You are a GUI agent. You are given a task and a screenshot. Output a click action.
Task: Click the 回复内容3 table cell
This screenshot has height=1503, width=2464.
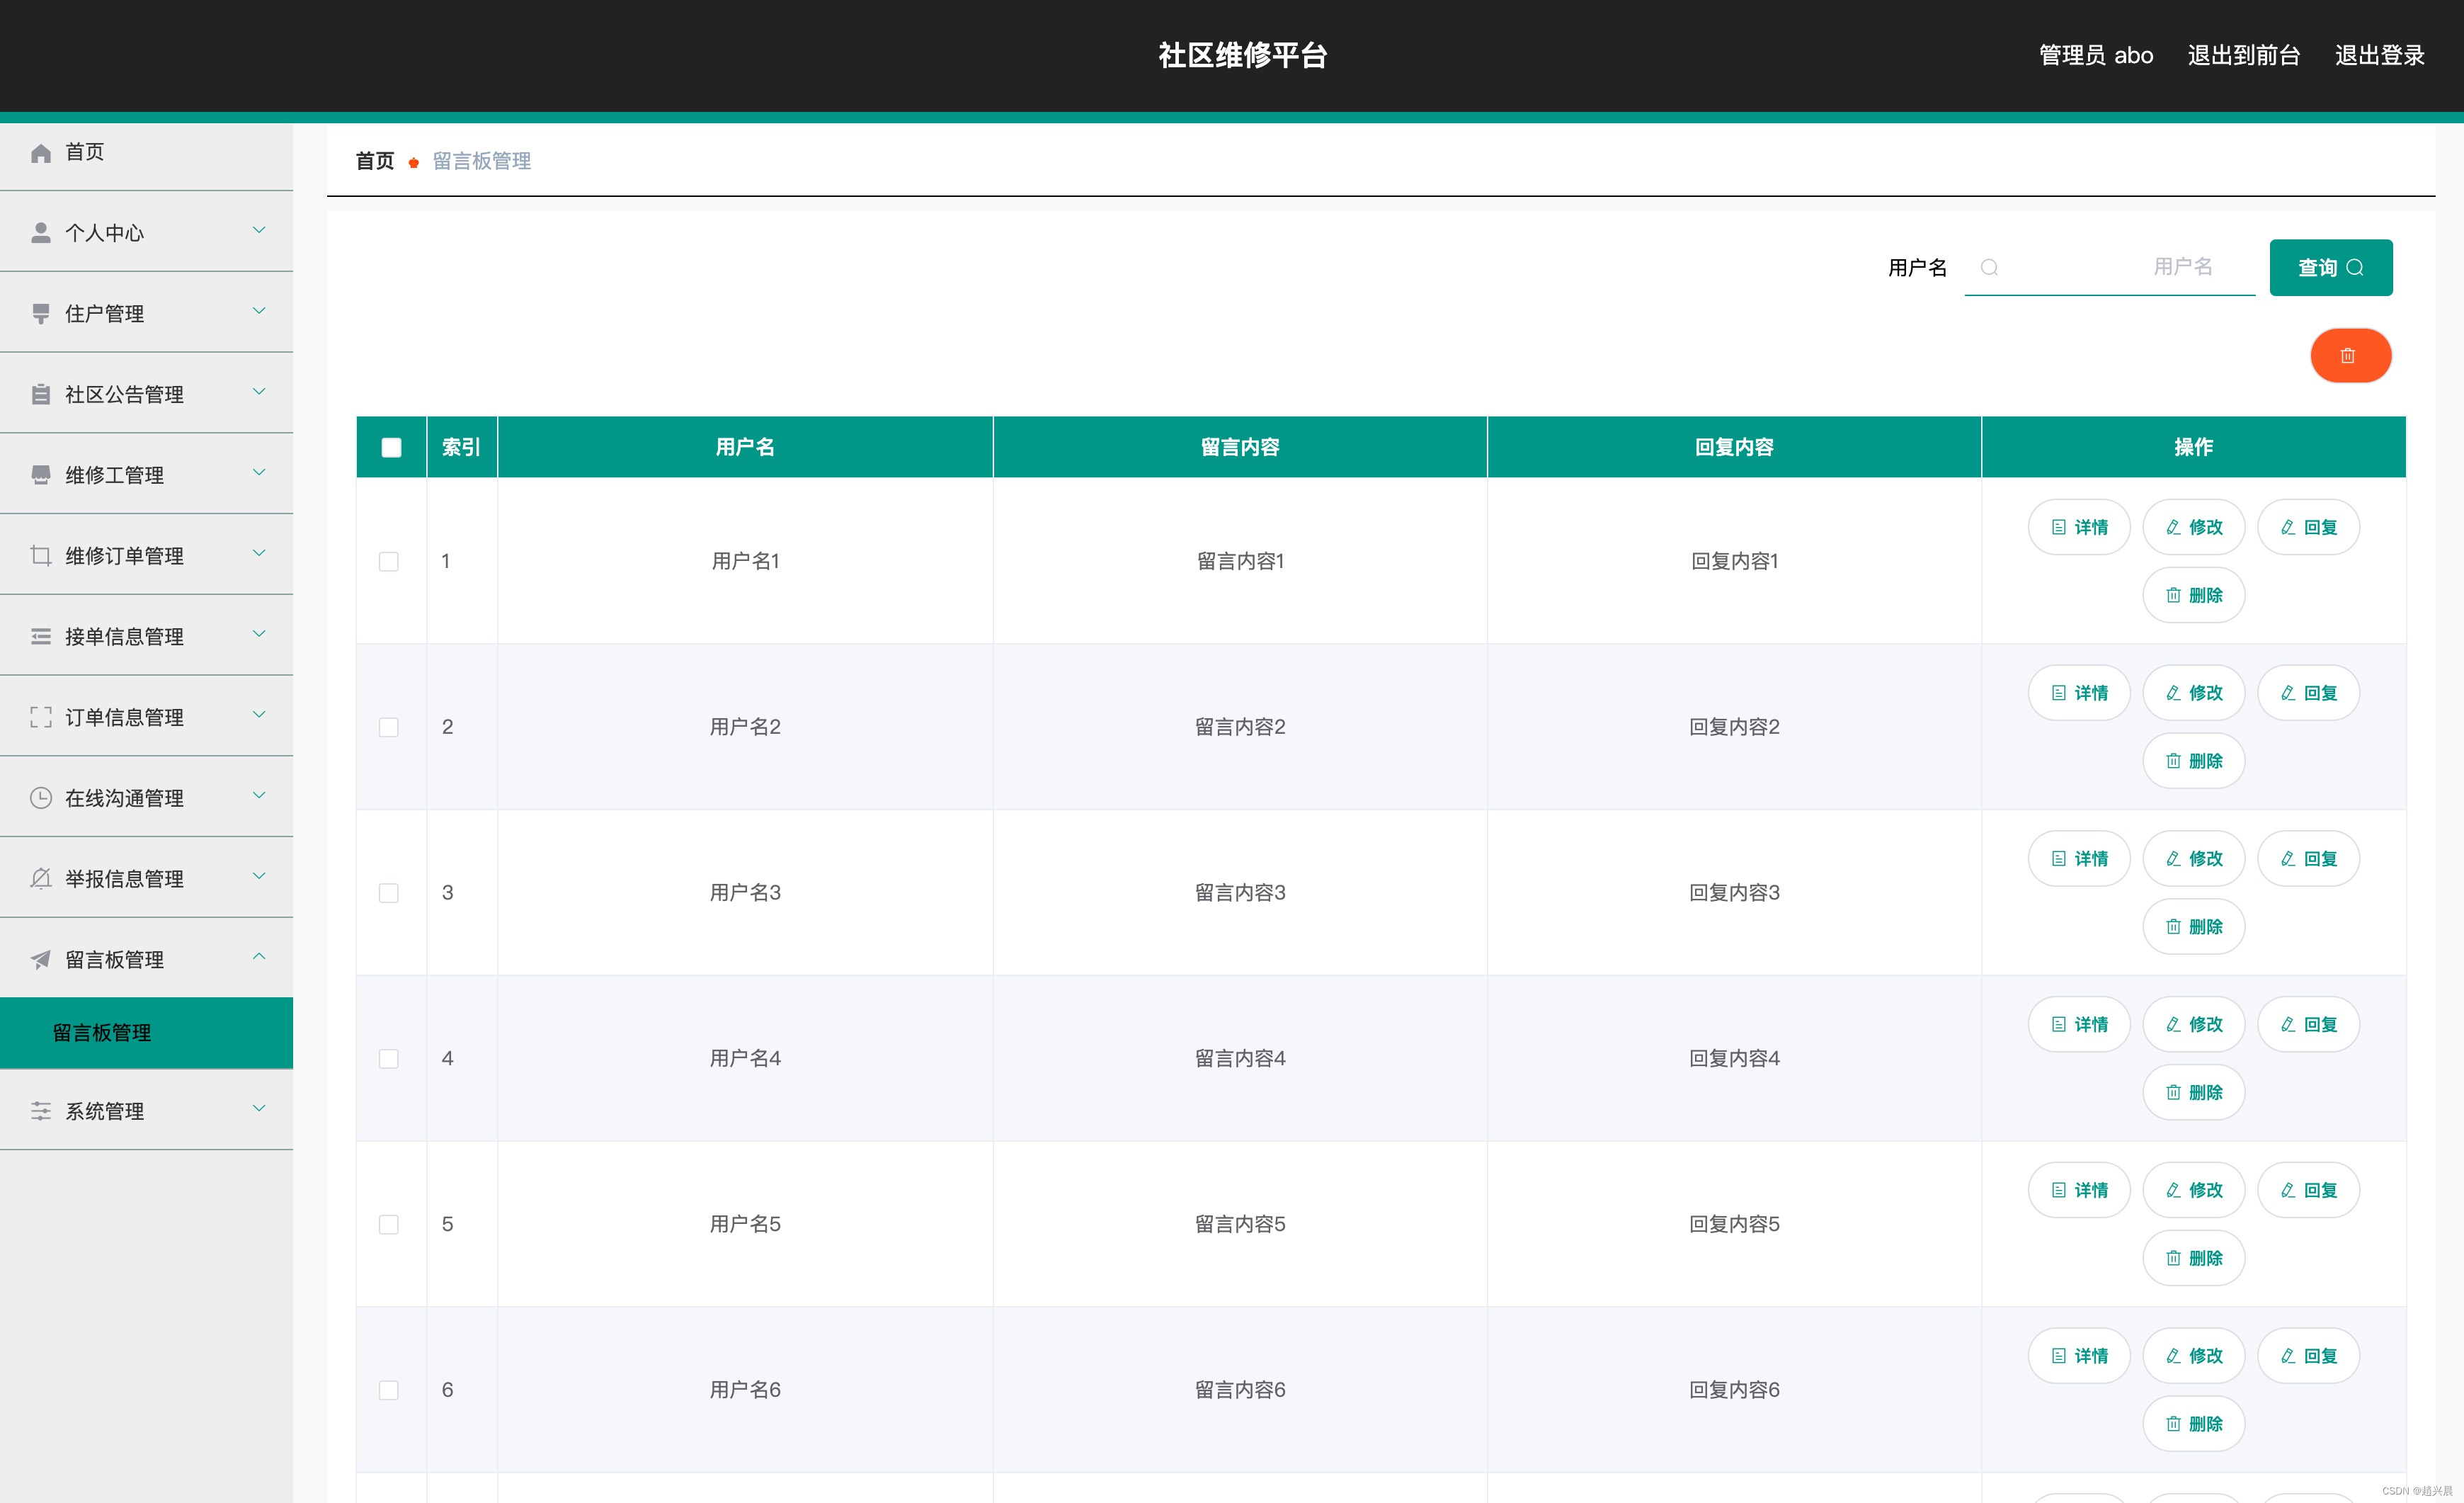point(1734,892)
